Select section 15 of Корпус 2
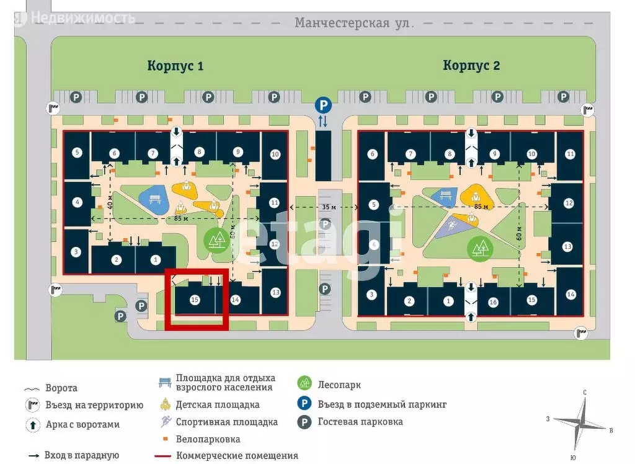Viewport: 635px width, 464px height. (x=531, y=300)
